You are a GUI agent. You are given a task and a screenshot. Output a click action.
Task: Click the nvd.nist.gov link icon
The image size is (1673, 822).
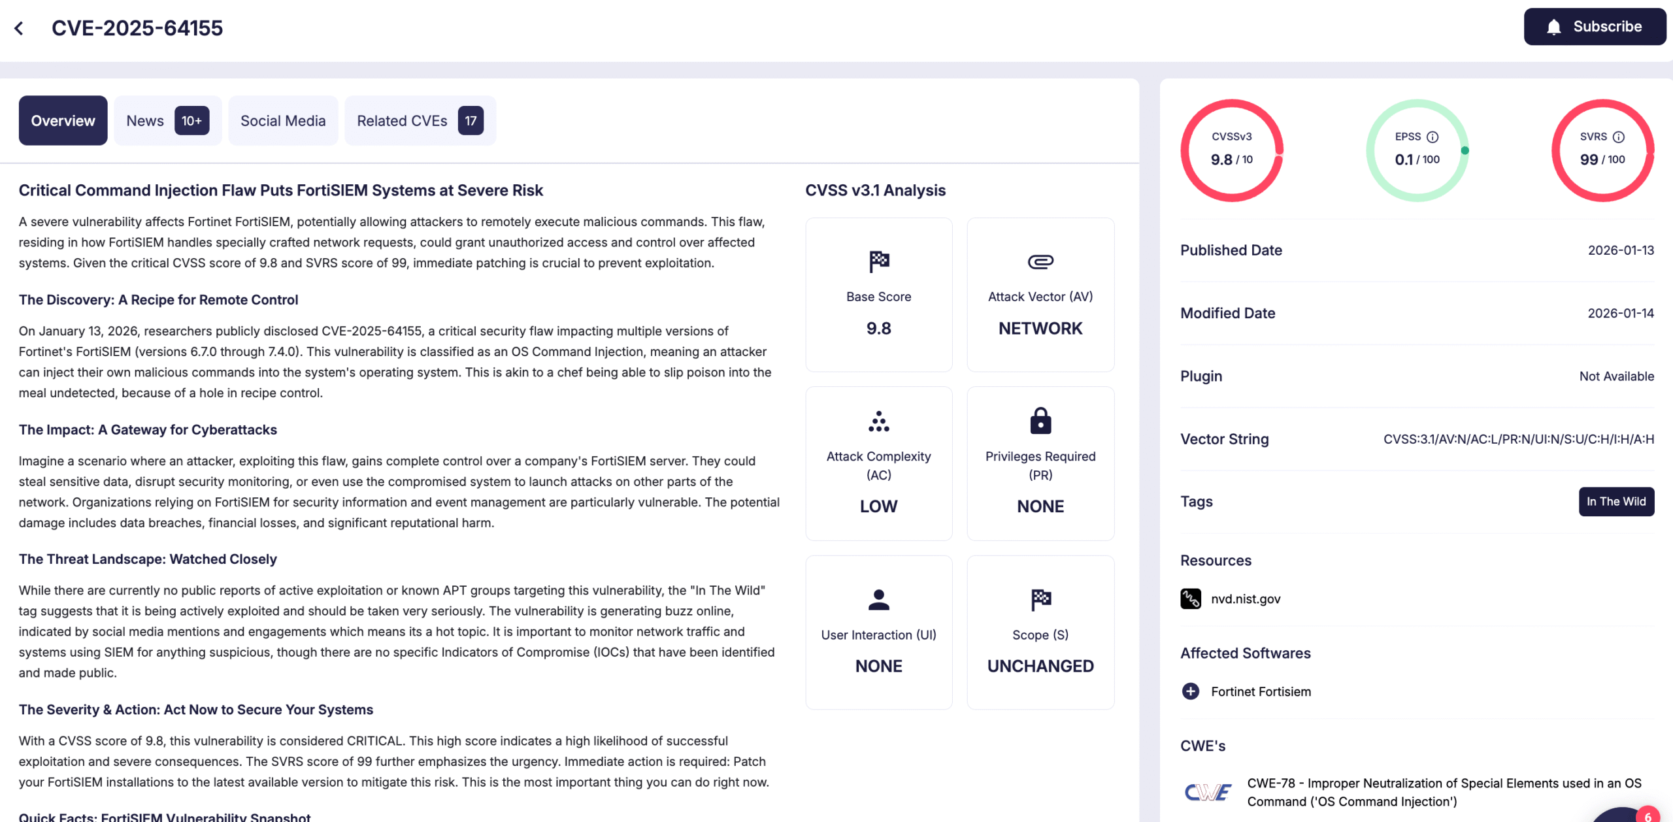click(1191, 599)
